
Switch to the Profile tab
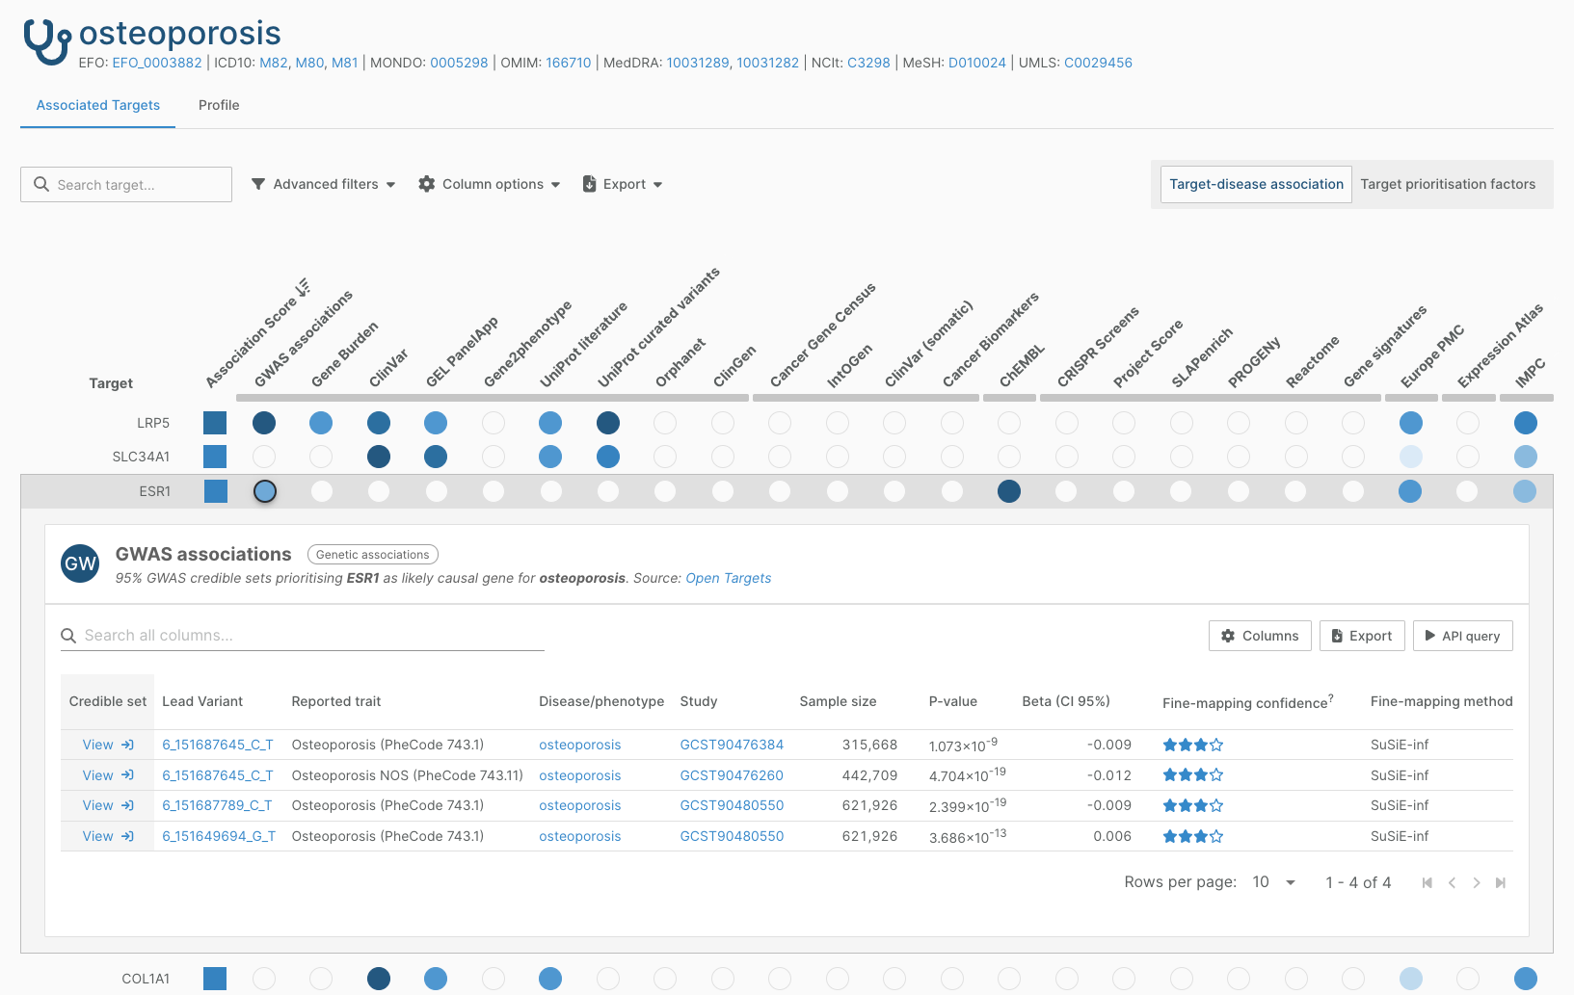click(219, 105)
